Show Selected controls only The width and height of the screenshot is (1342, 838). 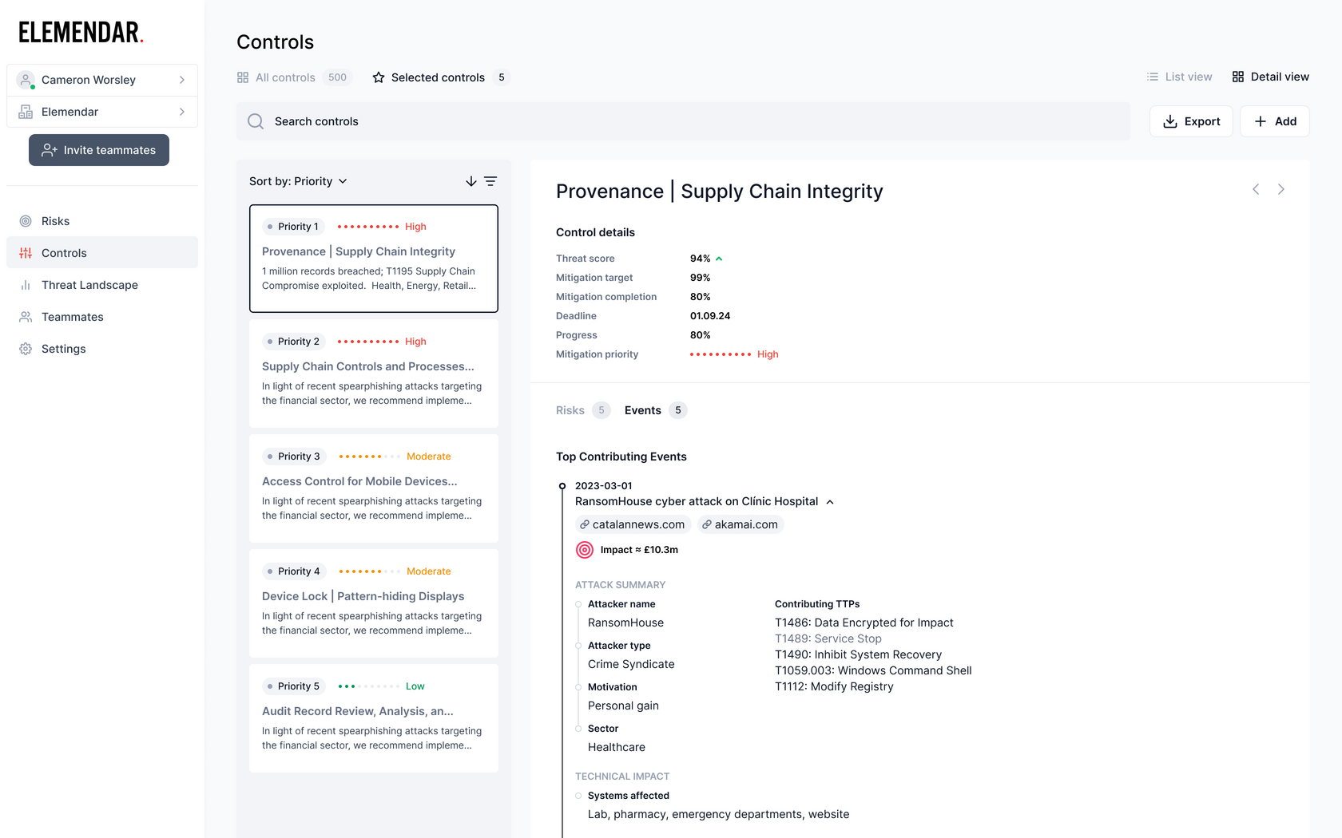[438, 77]
